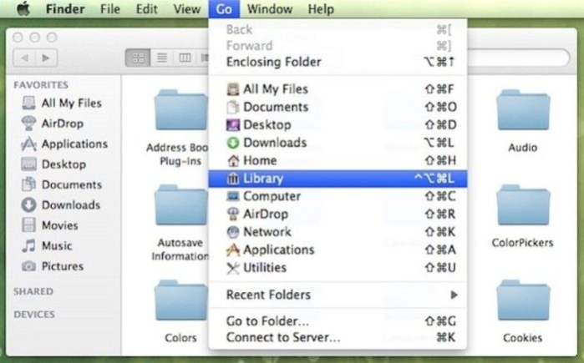The width and height of the screenshot is (584, 363).
Task: Select Downloads in the Go menu
Action: pyautogui.click(x=338, y=143)
